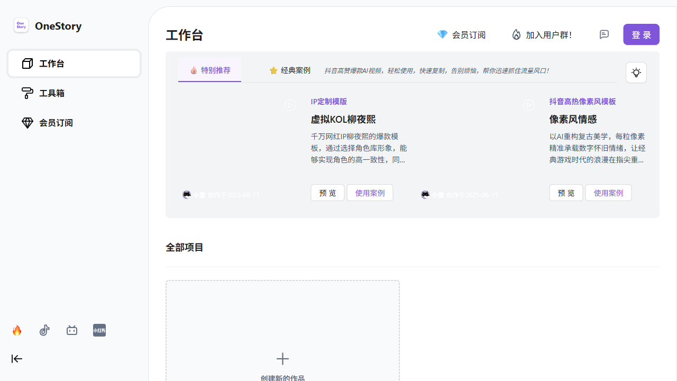Click the 登录 button

[641, 34]
